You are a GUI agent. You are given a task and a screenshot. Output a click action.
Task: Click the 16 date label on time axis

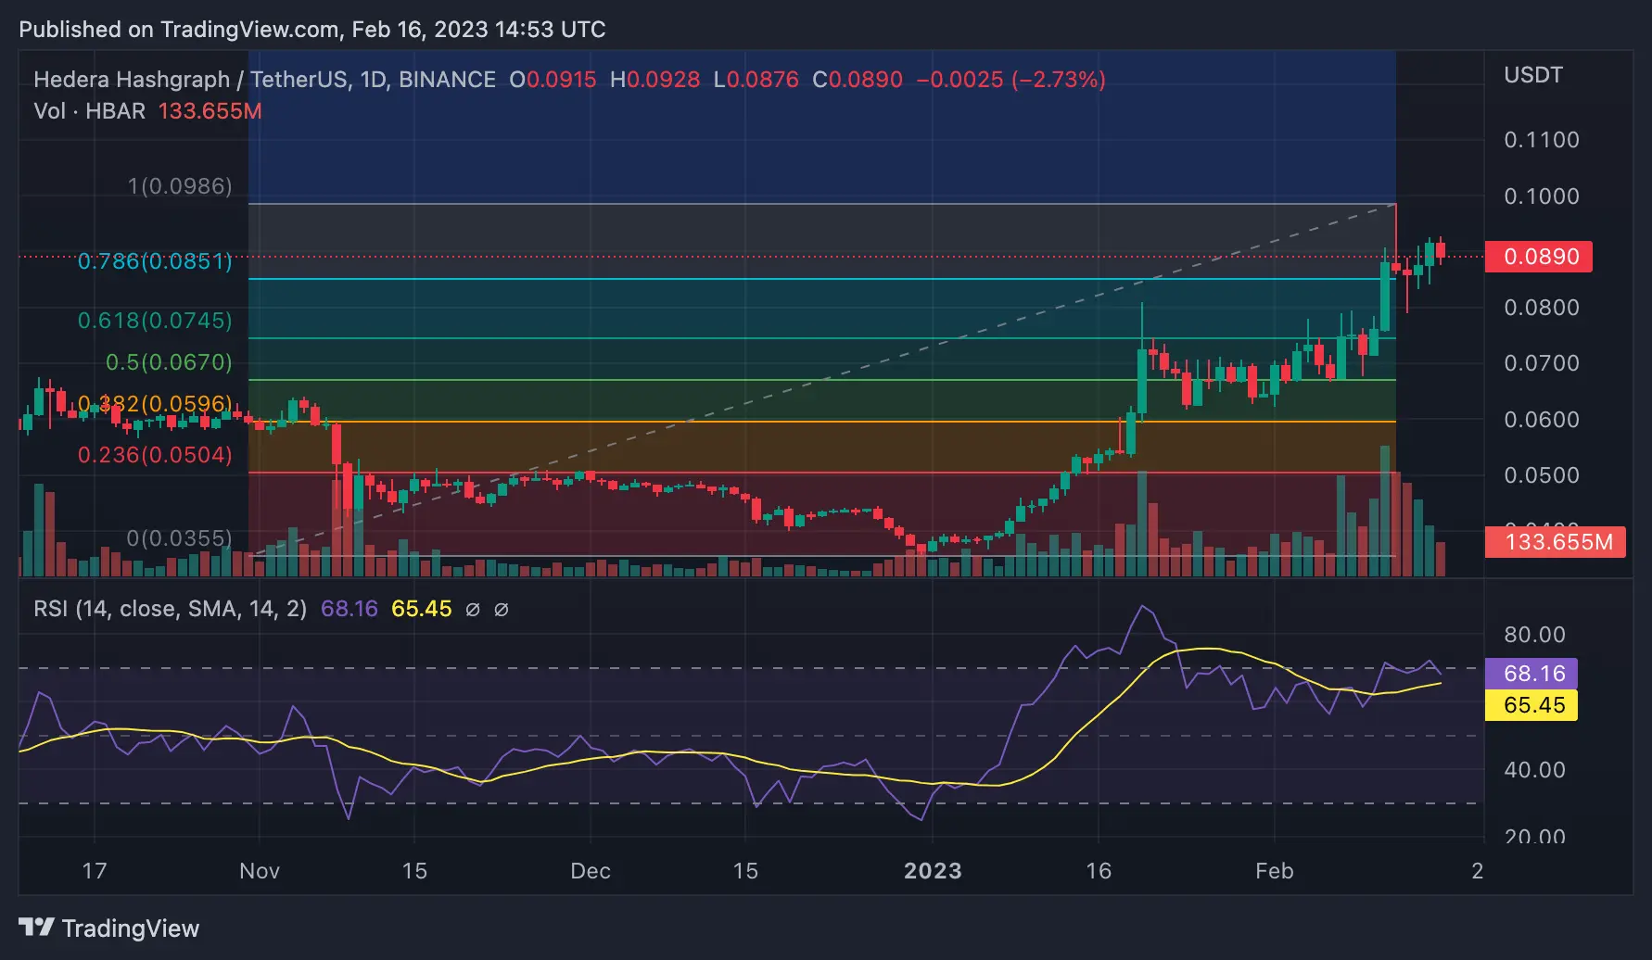[1099, 871]
